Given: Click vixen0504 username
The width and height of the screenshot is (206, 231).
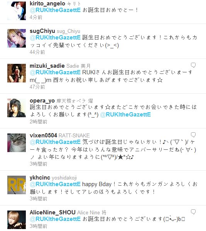Looking at the screenshot, I should [43, 135].
